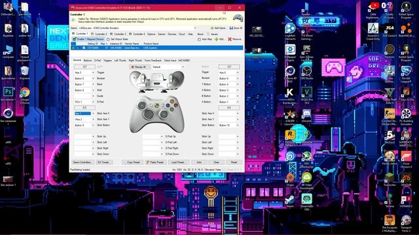The image size is (419, 235).
Task: Click the red X Remove device icon
Action: [x=230, y=39]
